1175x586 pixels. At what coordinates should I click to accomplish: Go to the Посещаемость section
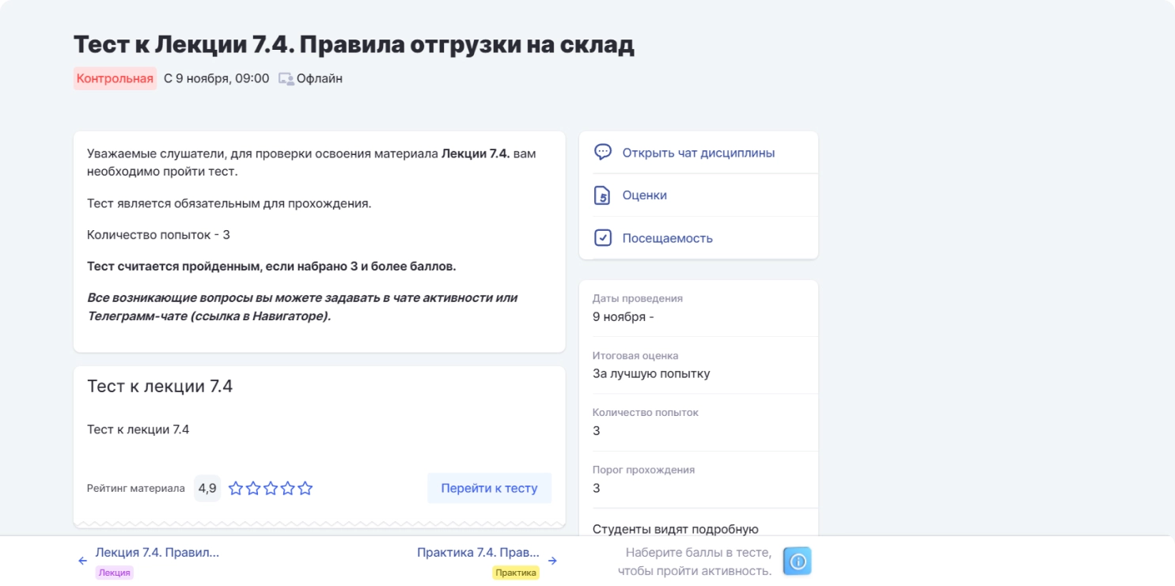click(667, 238)
